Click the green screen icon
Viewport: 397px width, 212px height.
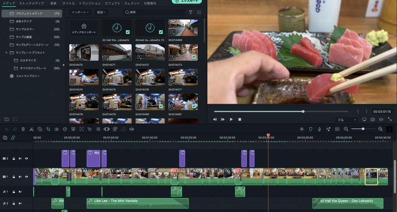click(x=73, y=129)
